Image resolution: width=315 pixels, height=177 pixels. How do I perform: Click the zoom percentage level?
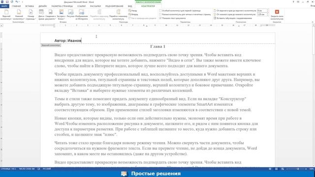(312, 169)
